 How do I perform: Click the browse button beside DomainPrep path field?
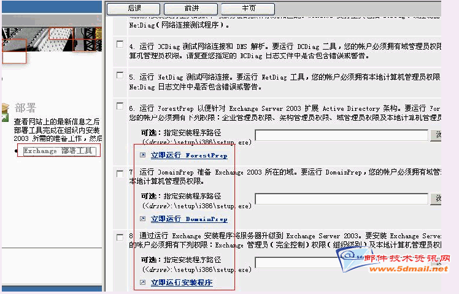pos(436,198)
